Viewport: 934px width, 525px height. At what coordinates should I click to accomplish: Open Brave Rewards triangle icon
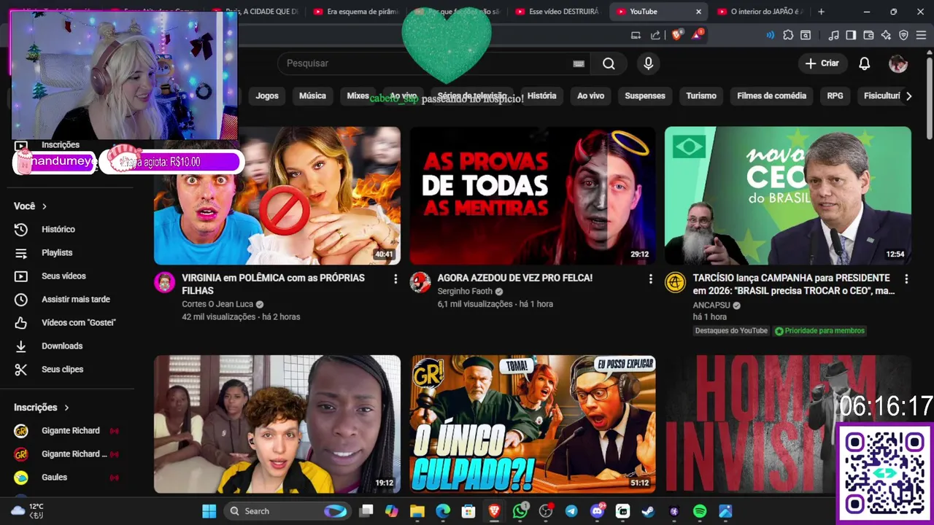tap(697, 35)
